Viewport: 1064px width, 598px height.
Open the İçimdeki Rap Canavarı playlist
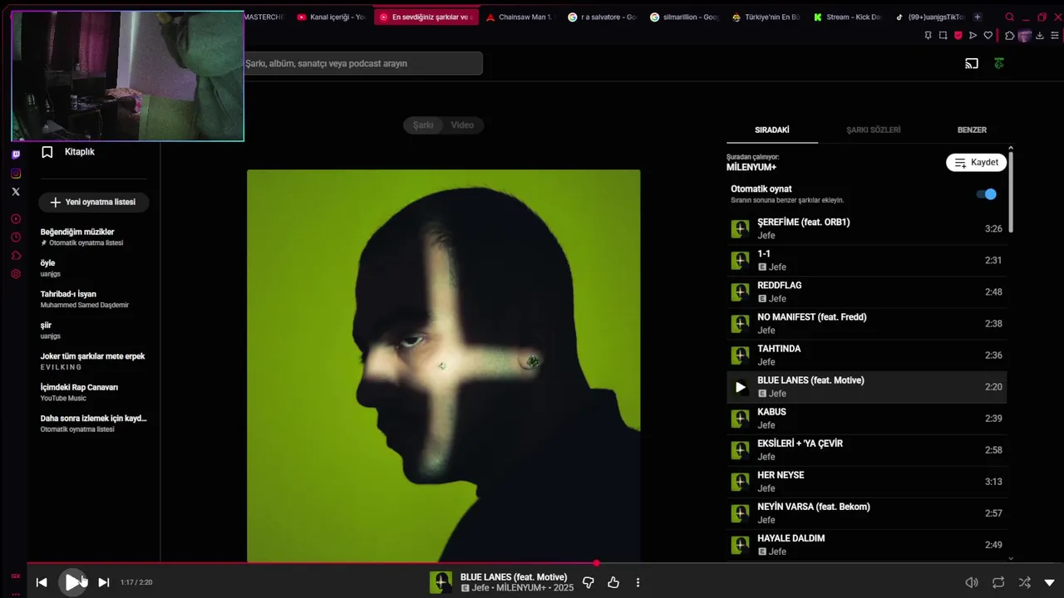click(93, 392)
